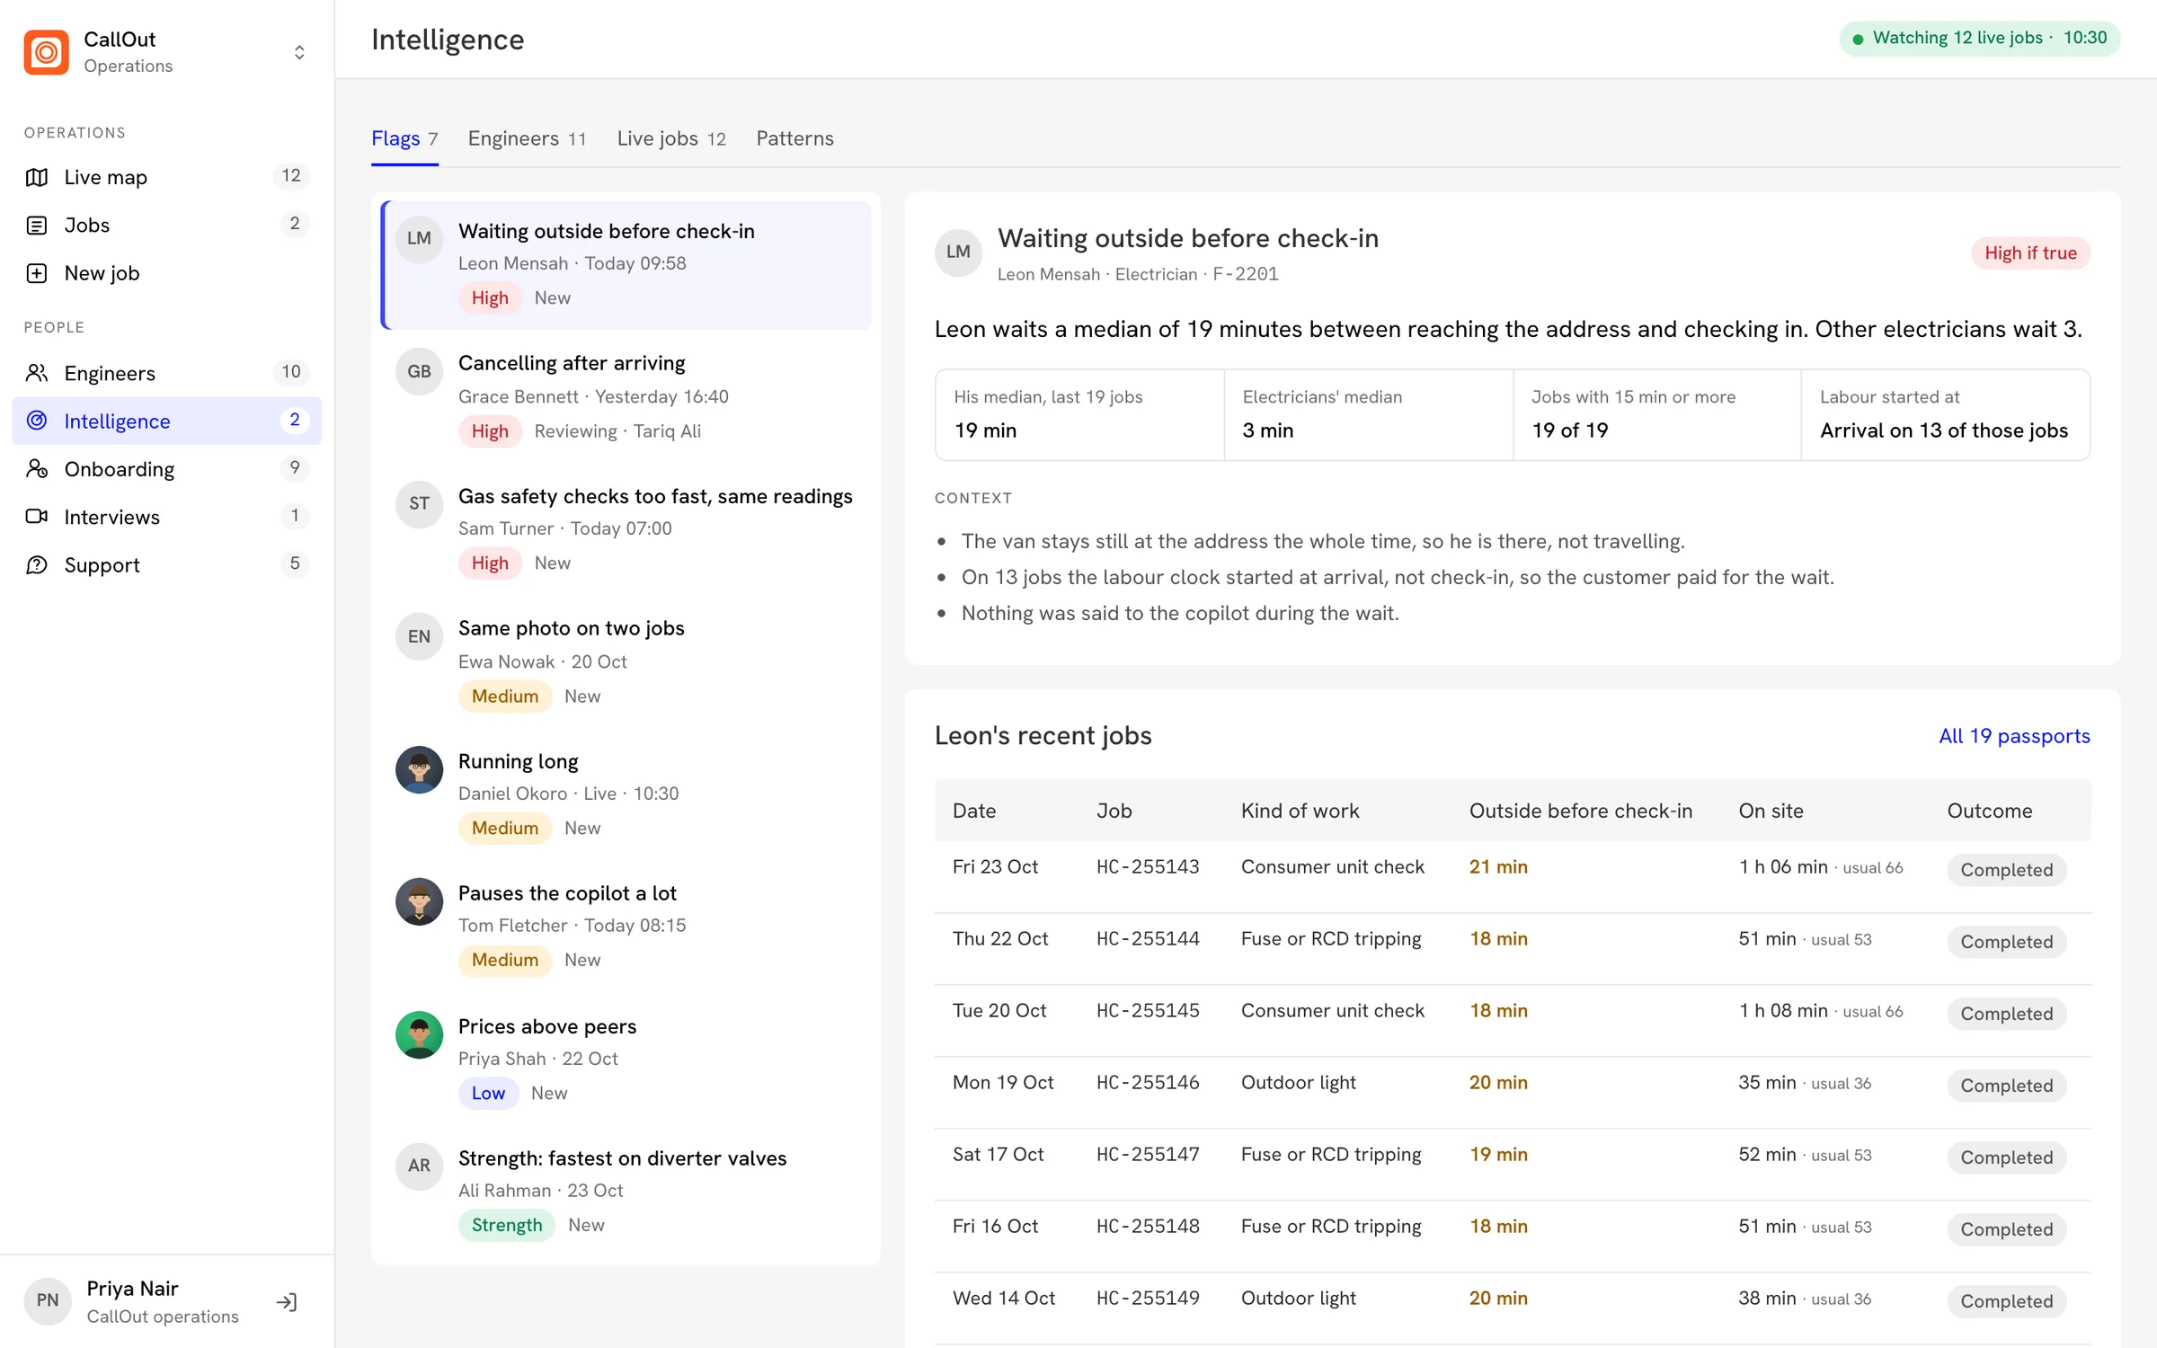Click Tom Fletcher's avatar thumbnail

coord(419,902)
